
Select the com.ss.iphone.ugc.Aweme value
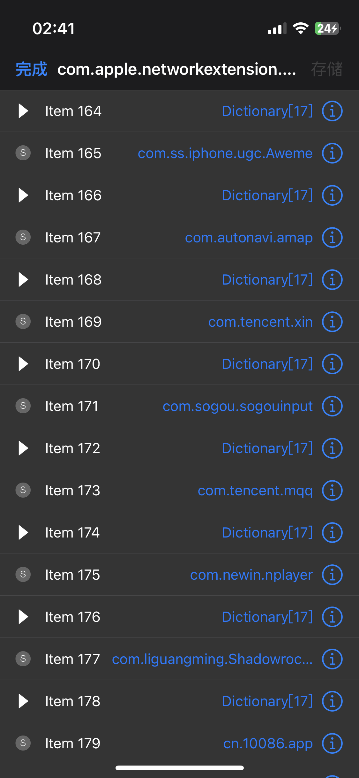click(x=225, y=153)
